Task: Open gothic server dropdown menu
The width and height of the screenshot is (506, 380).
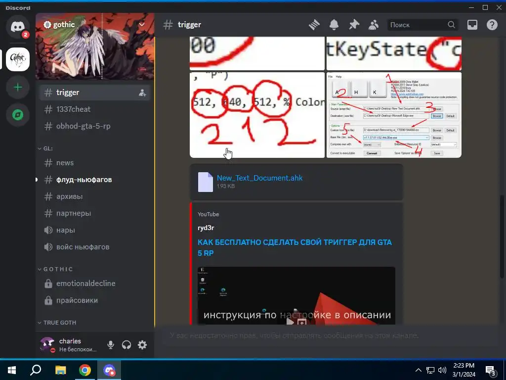Action: click(142, 25)
